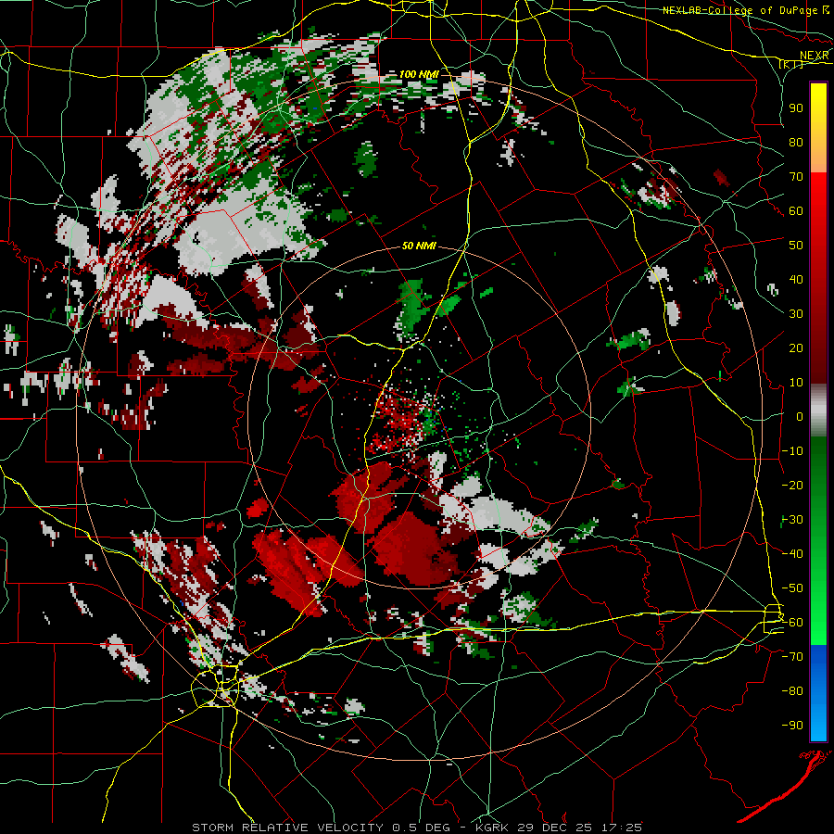The height and width of the screenshot is (834, 834).
Task: Click the -30 value on velocity scale
Action: (792, 520)
